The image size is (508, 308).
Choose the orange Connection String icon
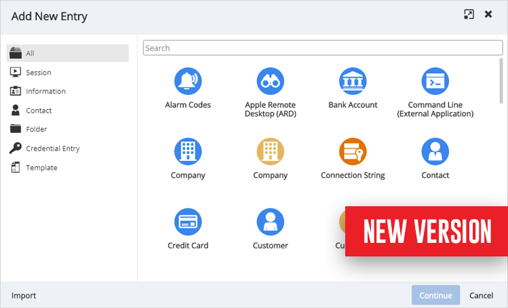(x=353, y=152)
